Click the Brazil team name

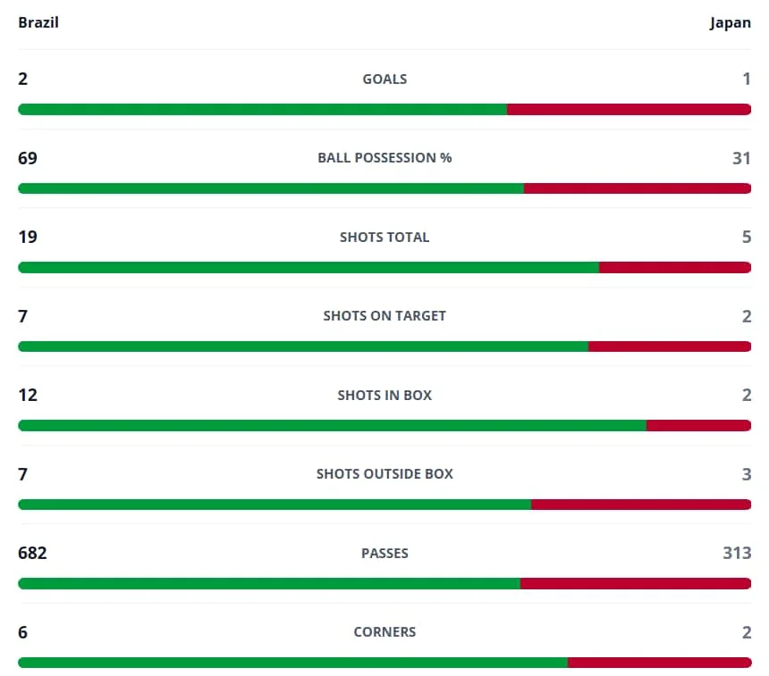pos(38,22)
